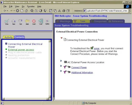Expand the Connect Power section arrow
Viewport: 132px width, 105px height.
point(61,66)
